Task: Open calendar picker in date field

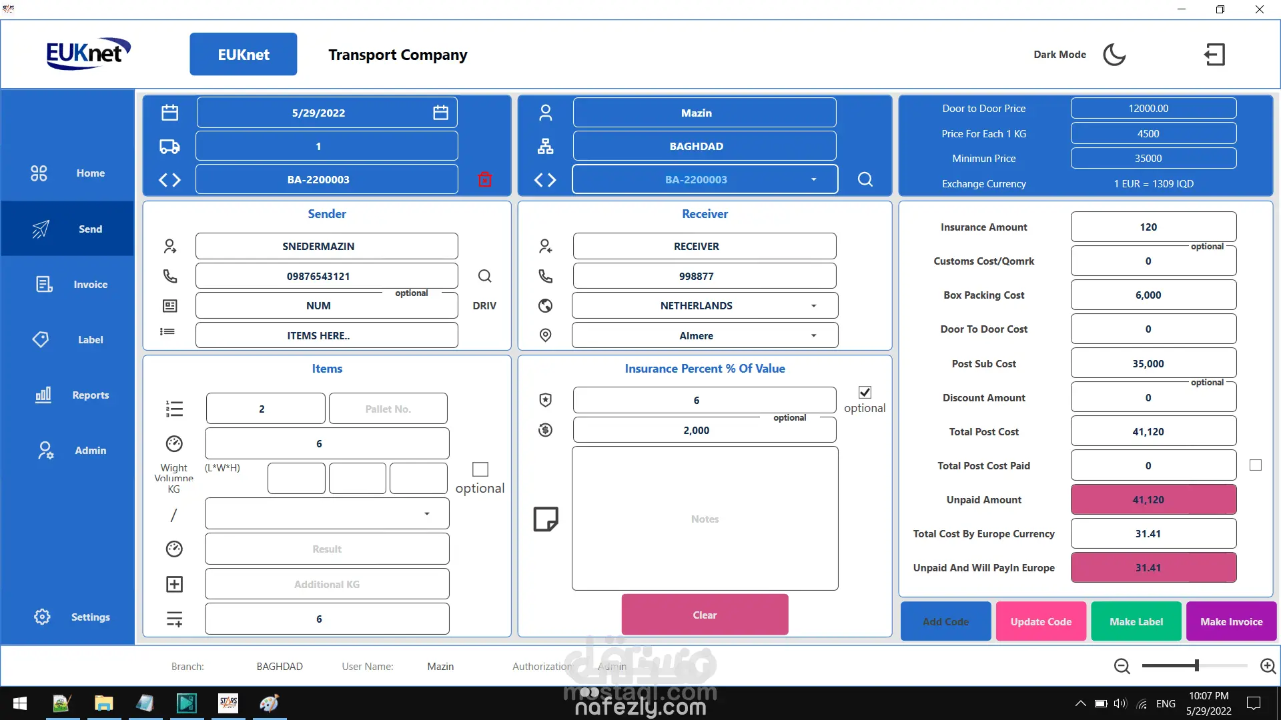Action: click(x=440, y=113)
